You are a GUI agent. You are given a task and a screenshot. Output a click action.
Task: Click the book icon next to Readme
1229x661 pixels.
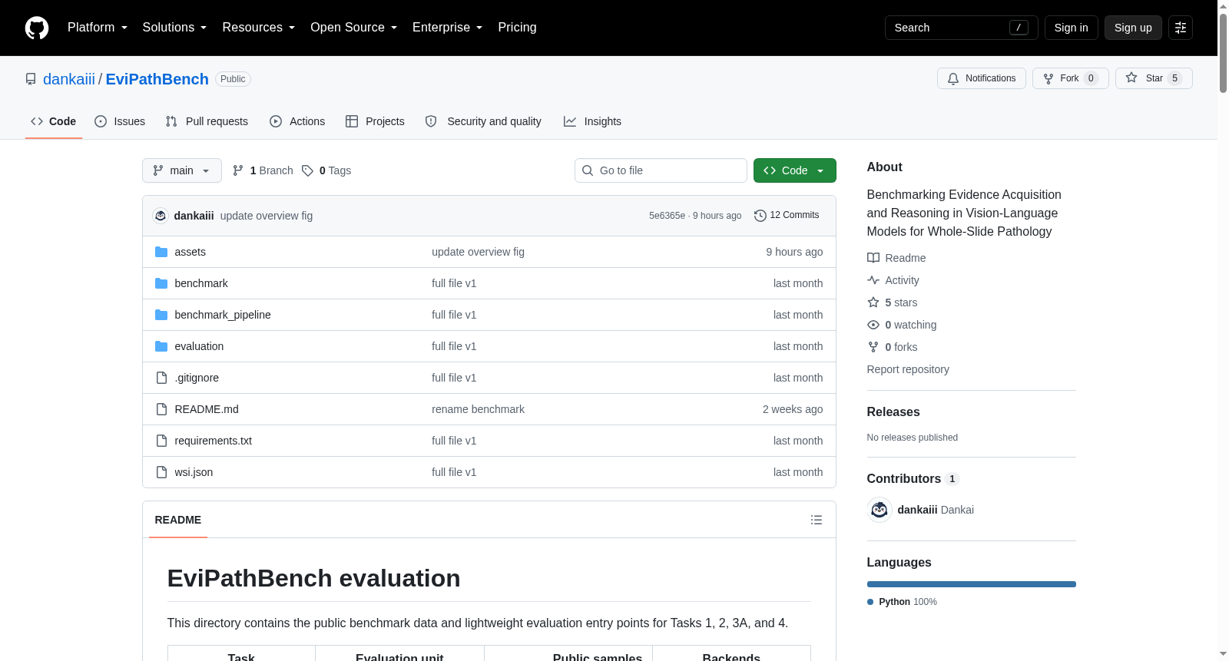(x=873, y=258)
